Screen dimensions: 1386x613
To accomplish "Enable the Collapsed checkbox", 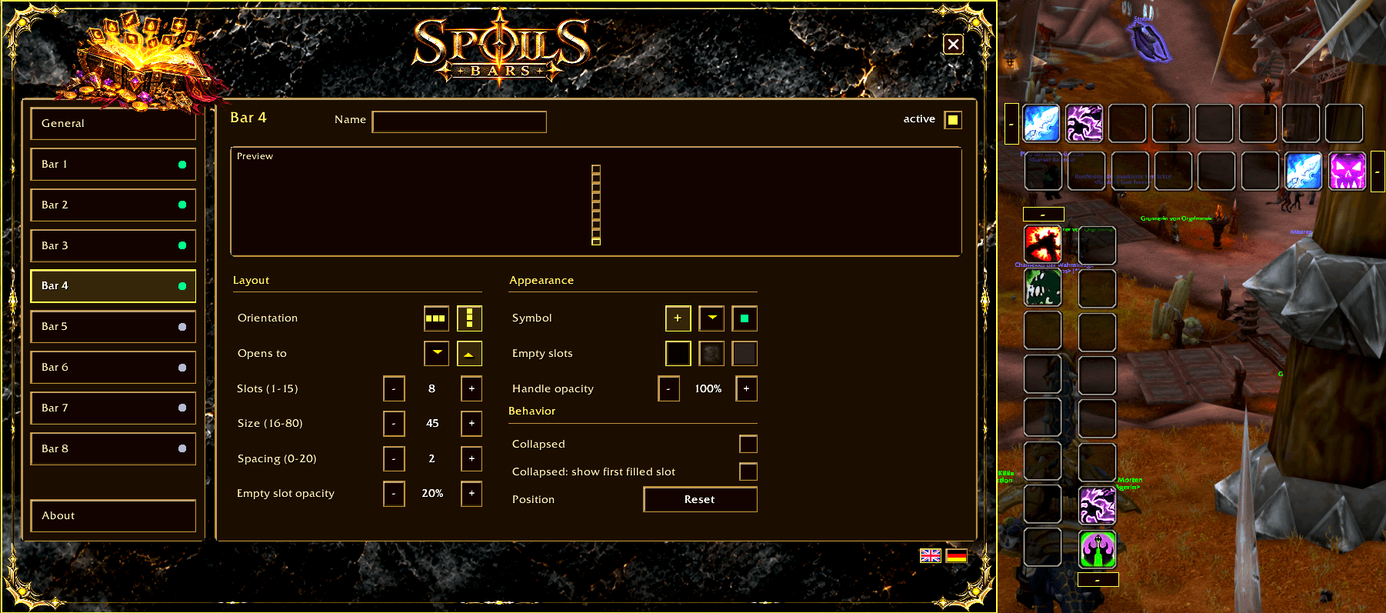I will point(748,444).
